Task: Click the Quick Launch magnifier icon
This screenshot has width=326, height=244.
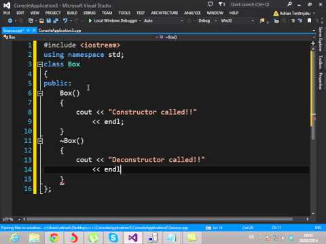Action: click(x=289, y=4)
